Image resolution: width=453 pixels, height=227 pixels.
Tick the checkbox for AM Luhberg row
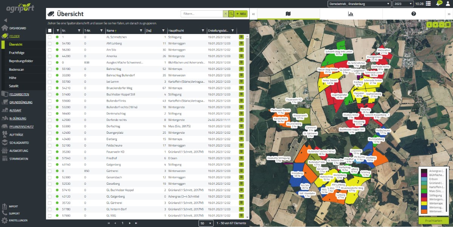pos(49,43)
